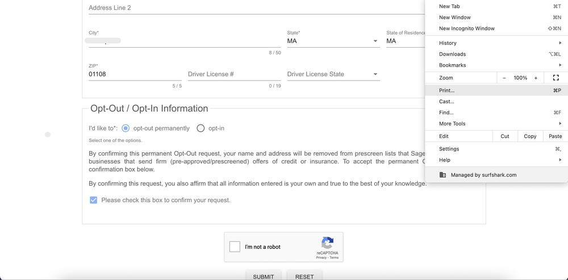The image size is (568, 280).
Task: Open the Driver License State dropdown
Action: 333,74
